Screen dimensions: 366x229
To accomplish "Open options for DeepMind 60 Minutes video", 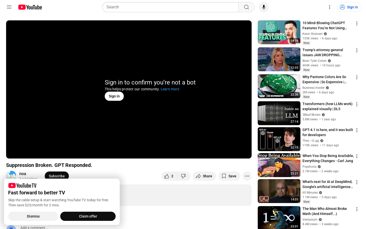I will coord(357,182).
